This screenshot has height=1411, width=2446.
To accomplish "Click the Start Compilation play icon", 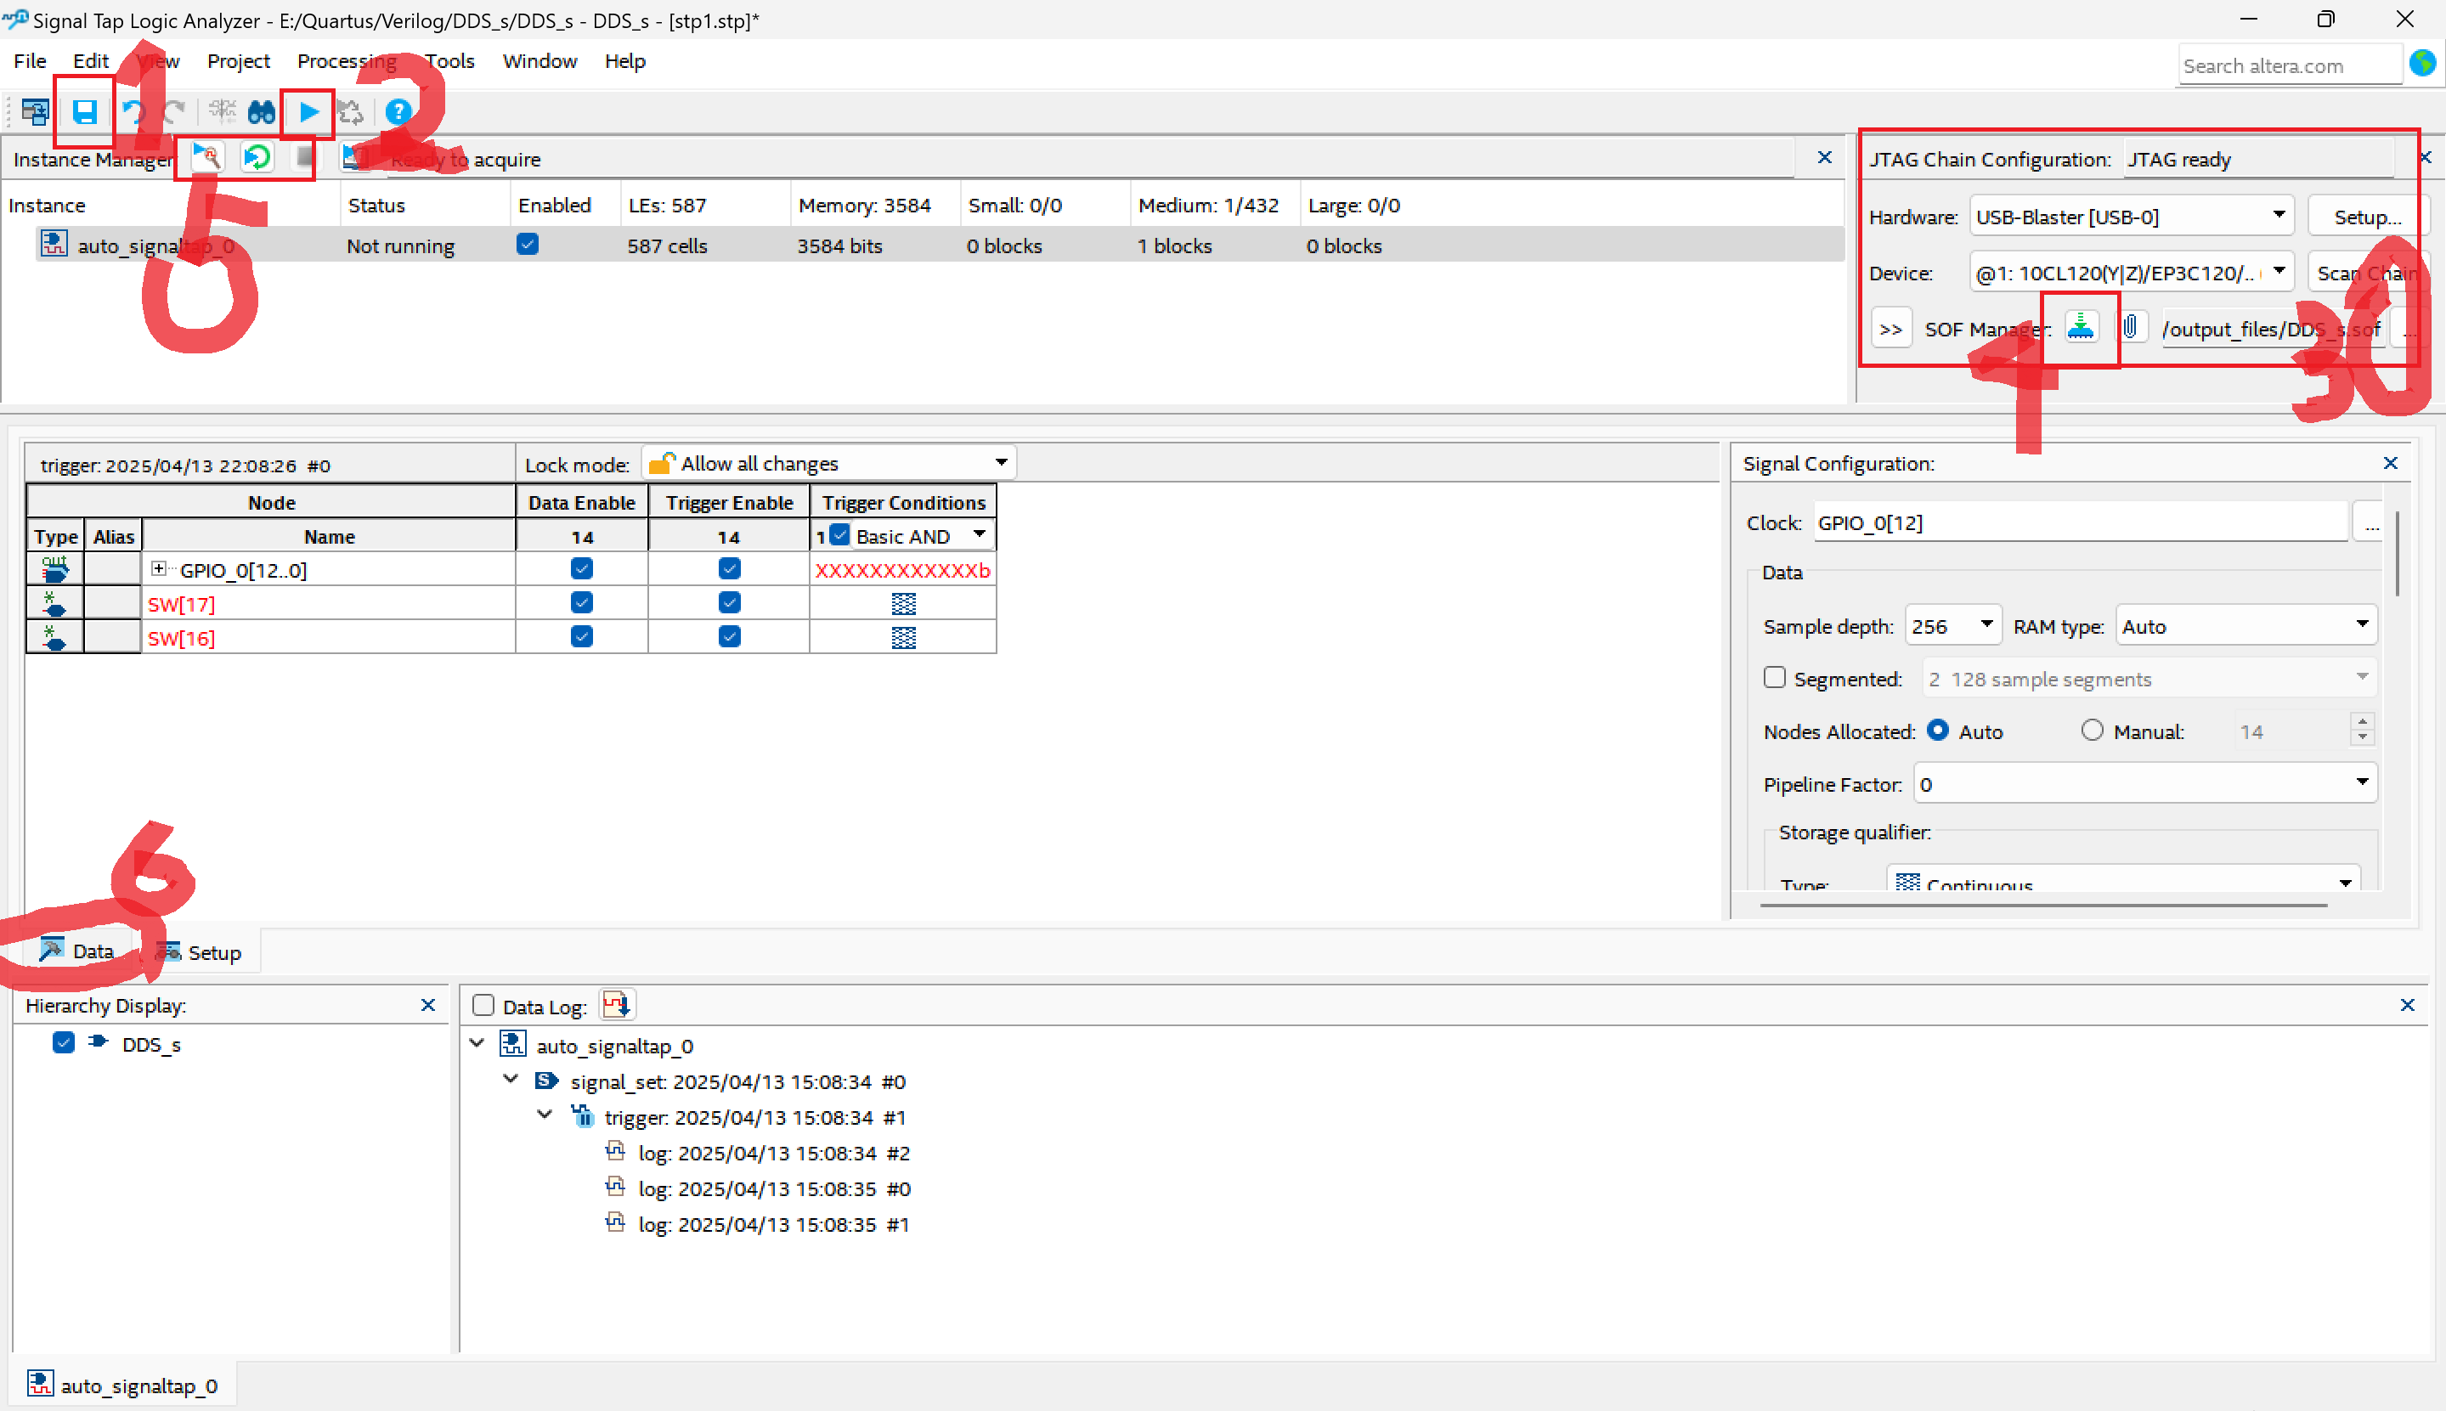I will point(309,112).
